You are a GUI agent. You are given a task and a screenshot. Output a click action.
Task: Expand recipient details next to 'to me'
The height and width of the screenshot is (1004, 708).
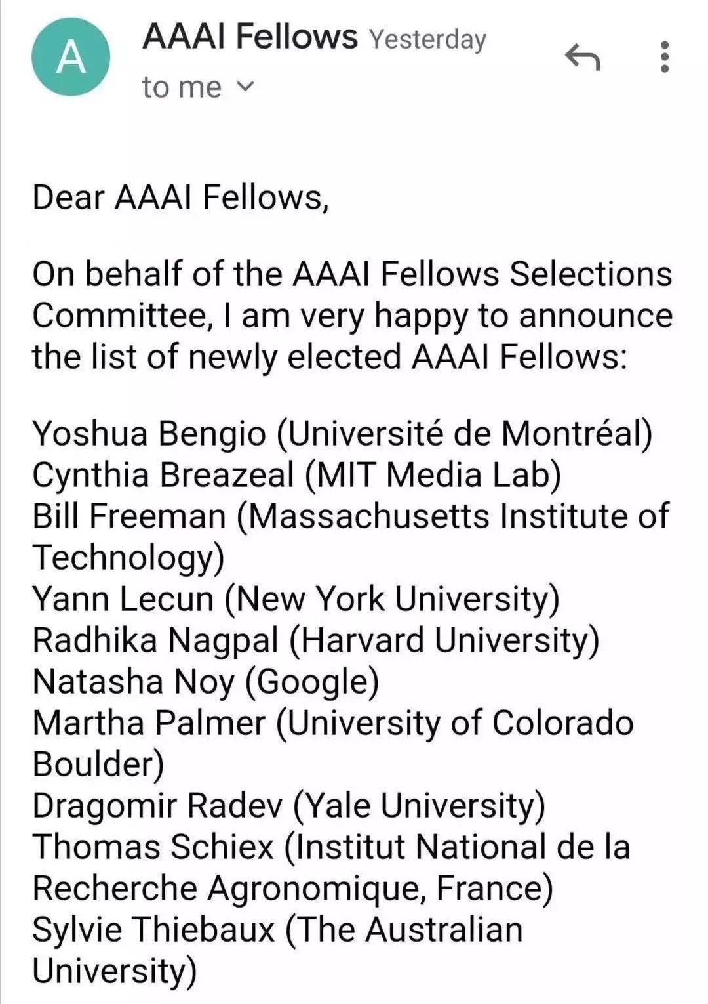tap(244, 86)
